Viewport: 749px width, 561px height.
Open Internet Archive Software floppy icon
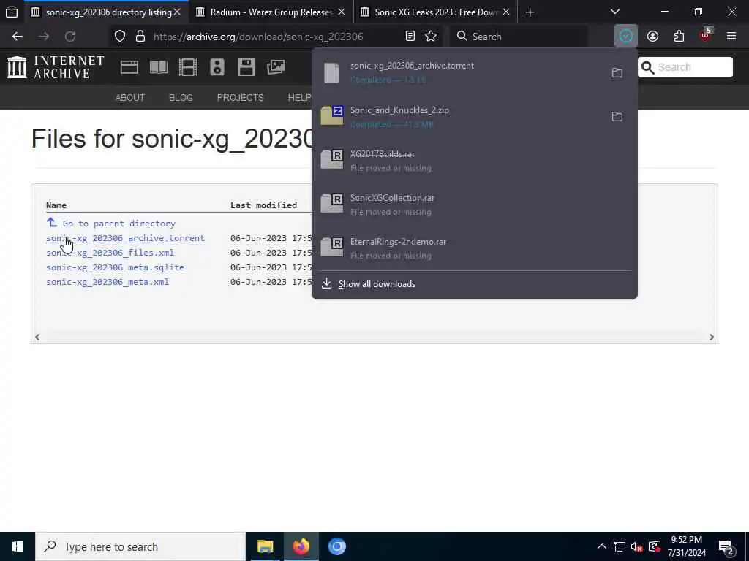(246, 67)
